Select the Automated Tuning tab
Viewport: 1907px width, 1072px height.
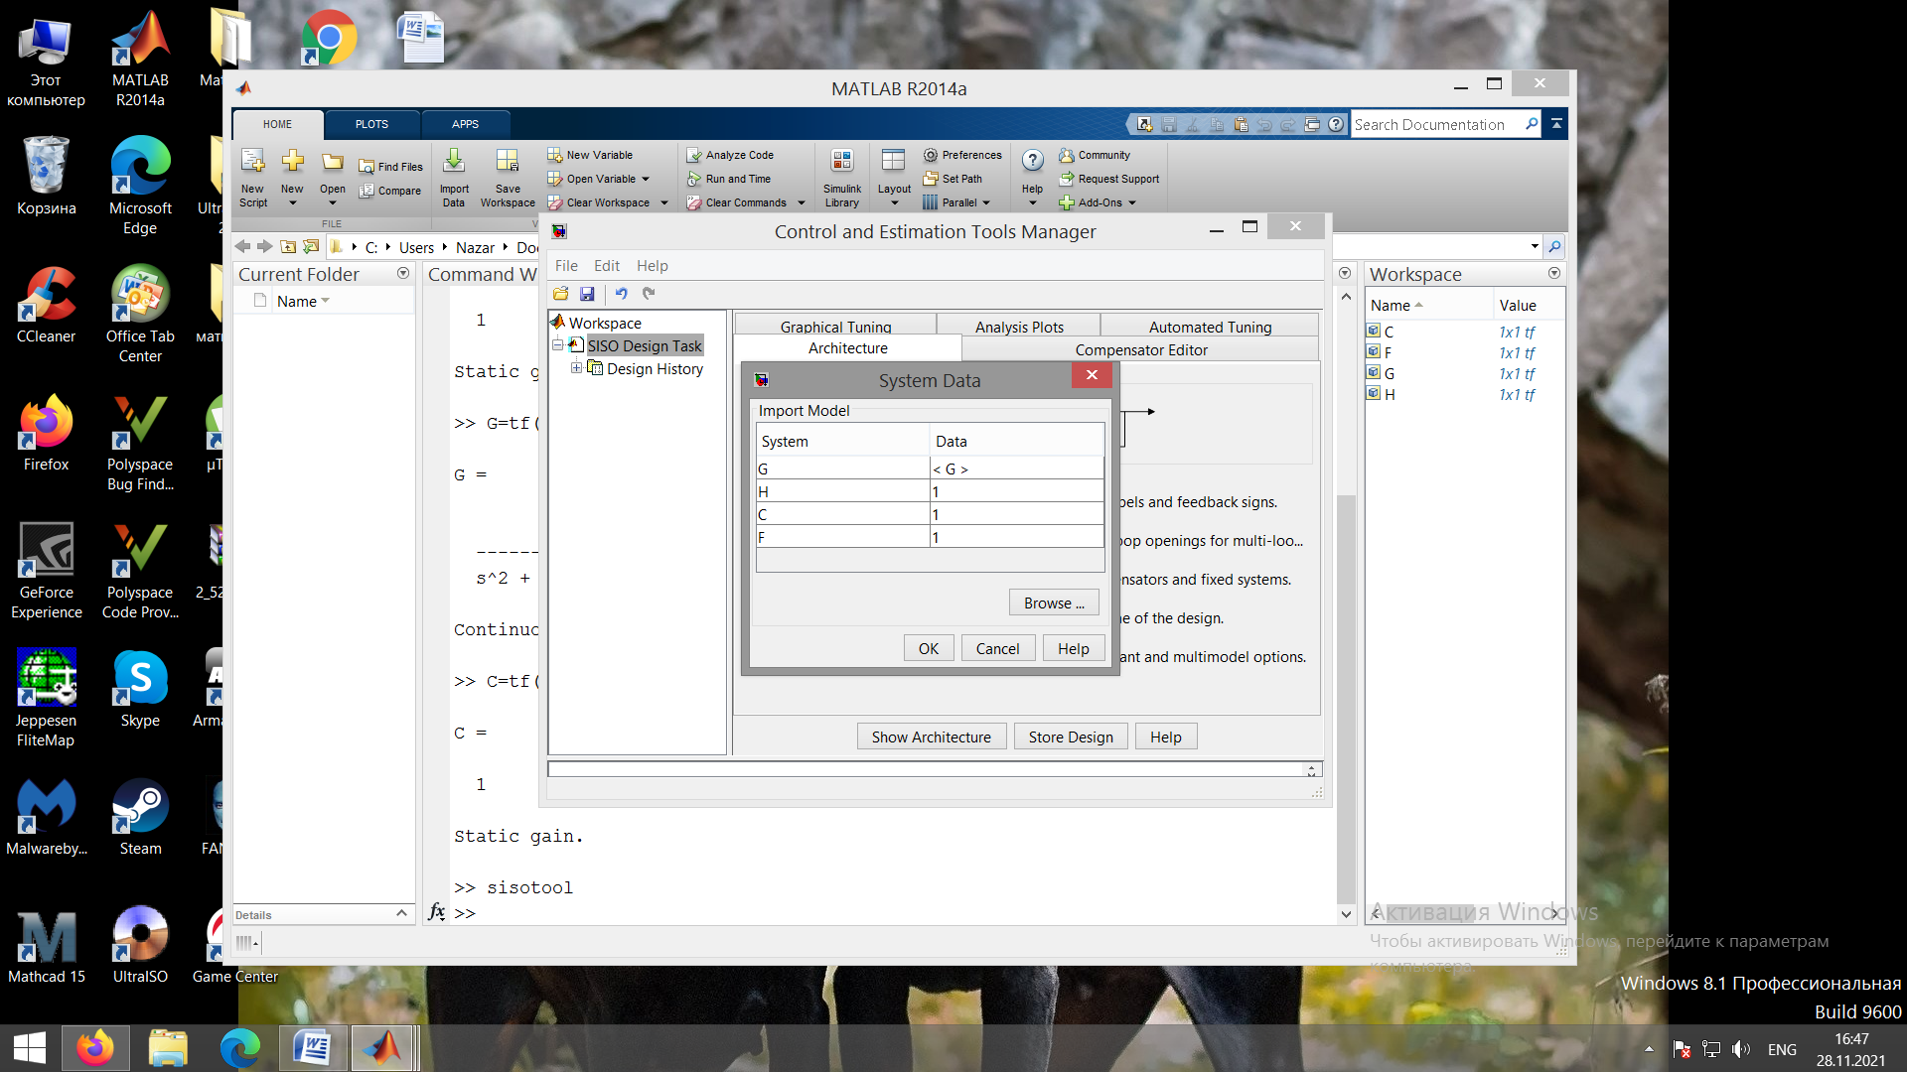click(1210, 326)
